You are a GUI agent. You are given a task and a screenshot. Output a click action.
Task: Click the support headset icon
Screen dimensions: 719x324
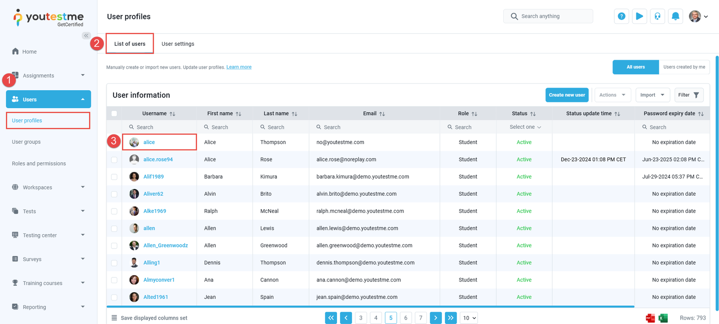[657, 16]
